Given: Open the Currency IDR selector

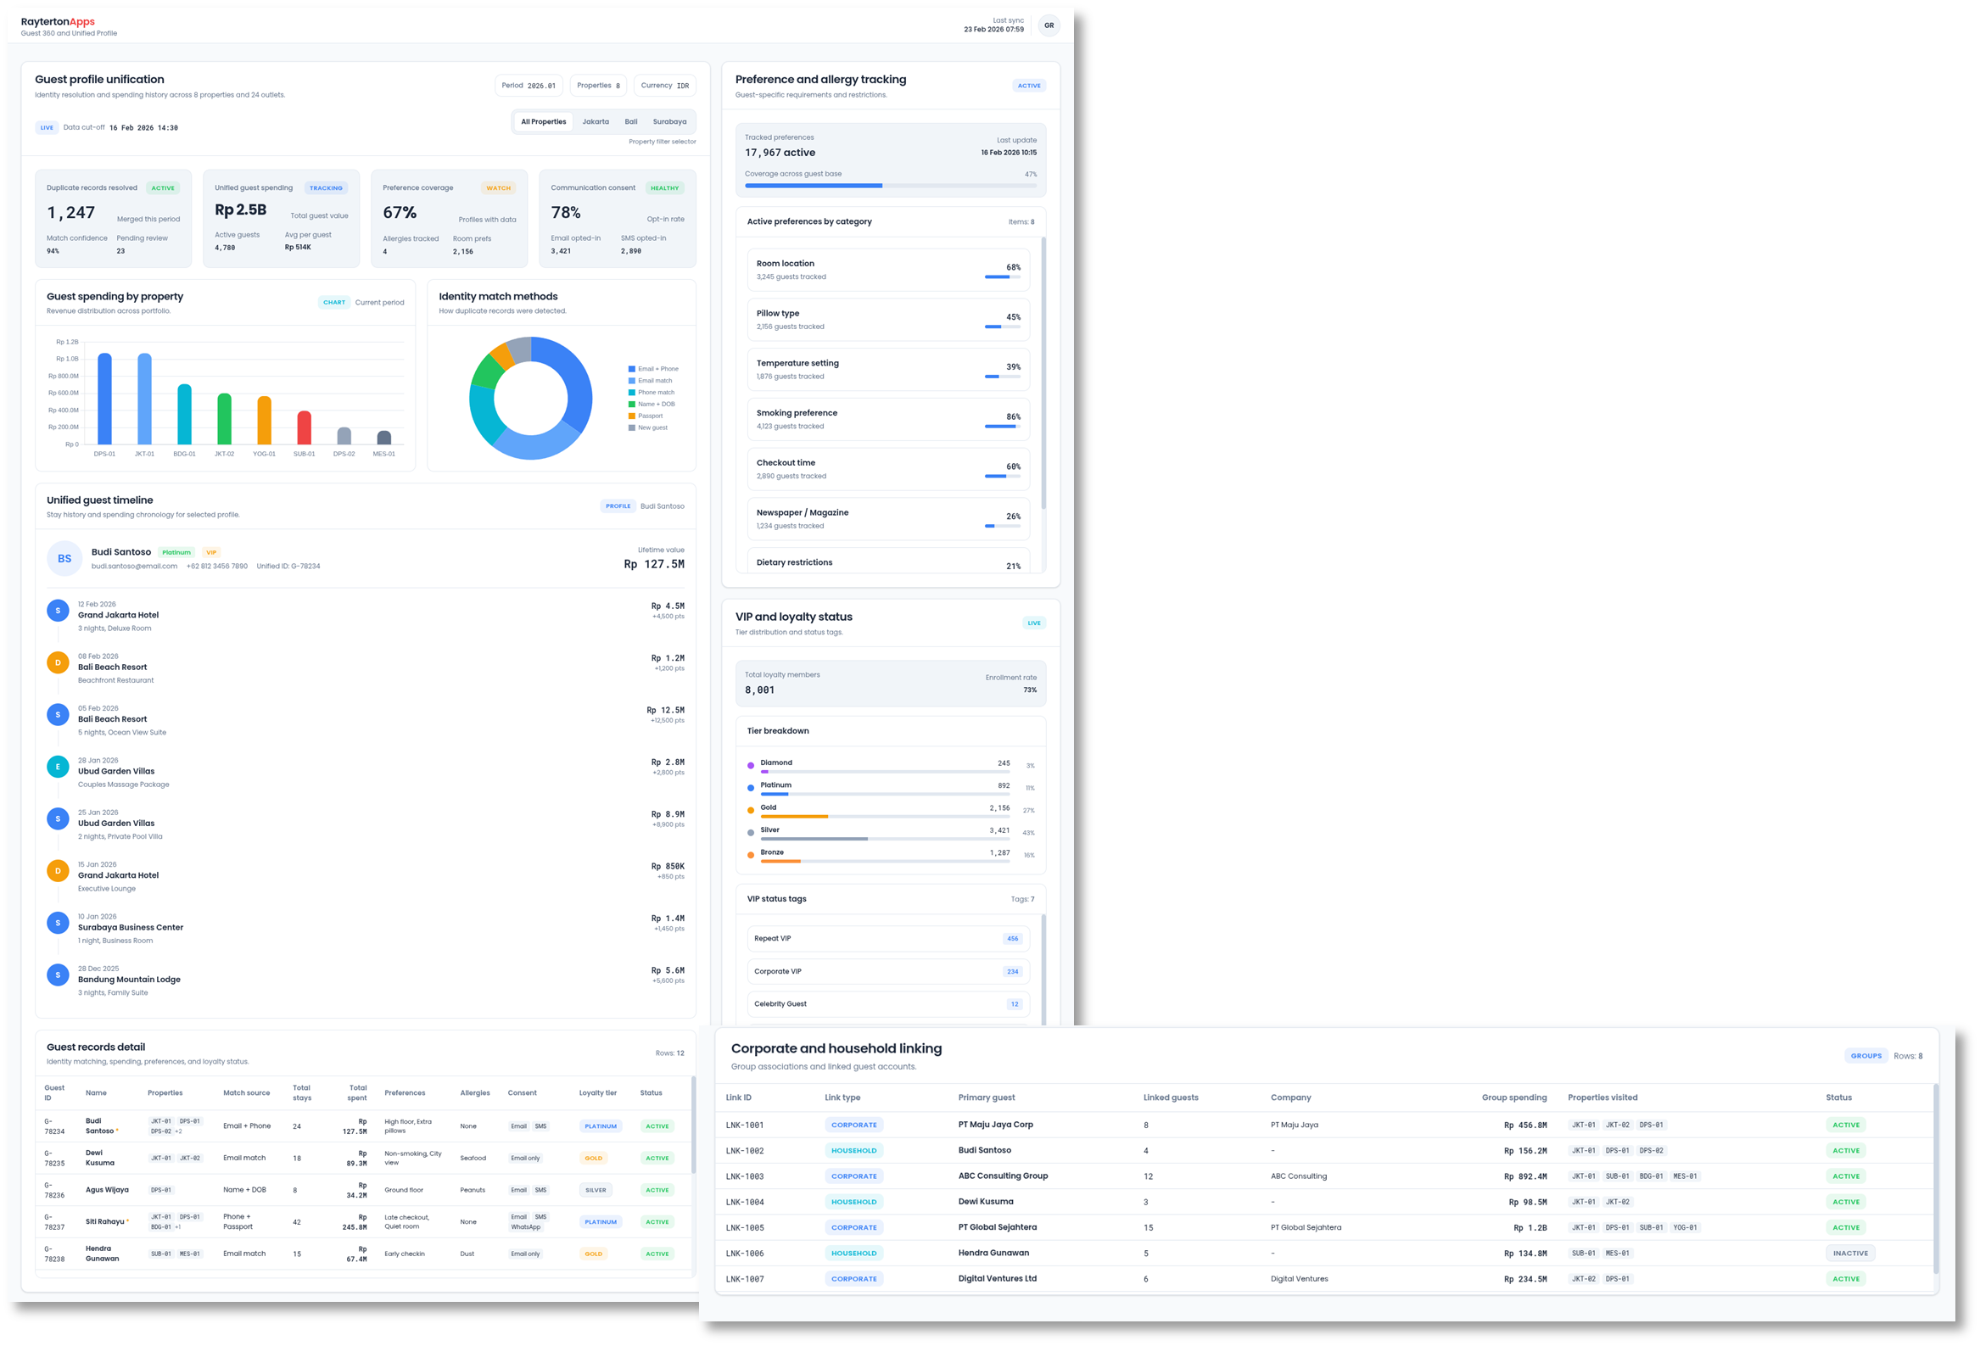Looking at the screenshot, I should click(663, 85).
